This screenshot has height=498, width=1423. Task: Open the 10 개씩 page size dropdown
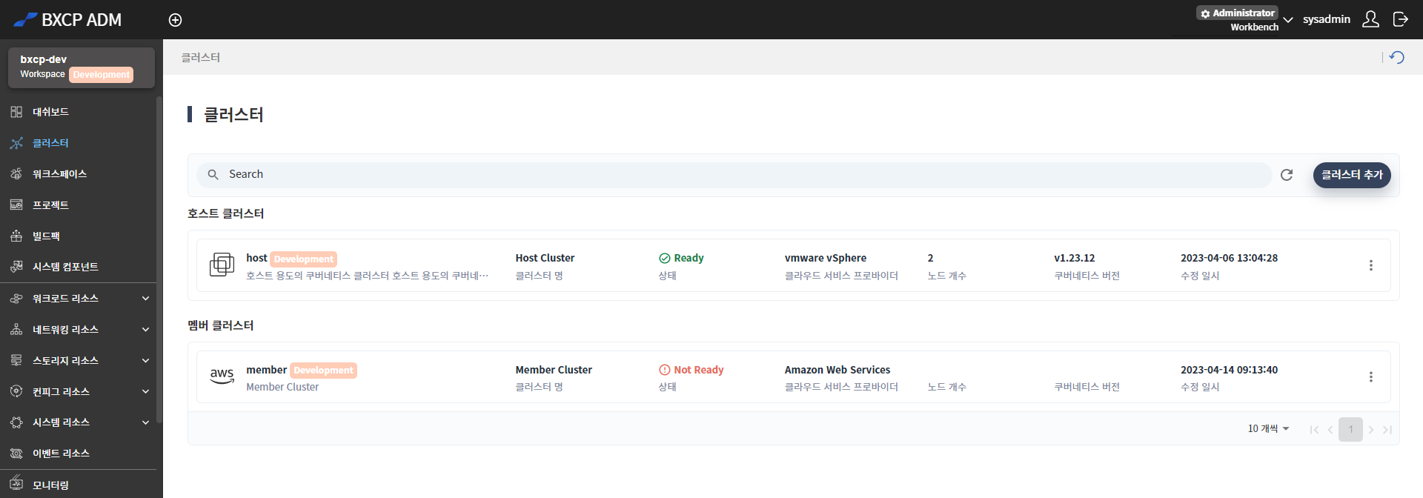tap(1268, 428)
